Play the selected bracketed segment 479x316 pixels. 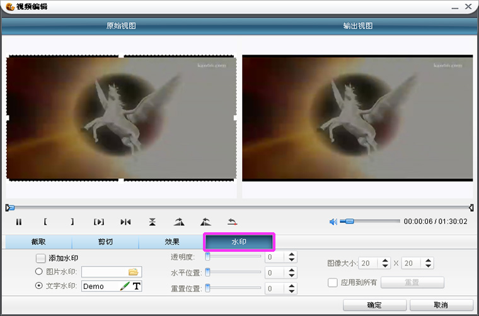point(99,222)
